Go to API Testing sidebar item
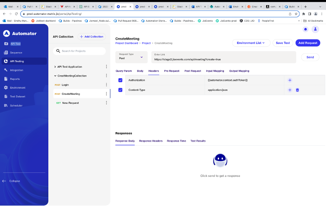The image size is (326, 206). pos(24,61)
